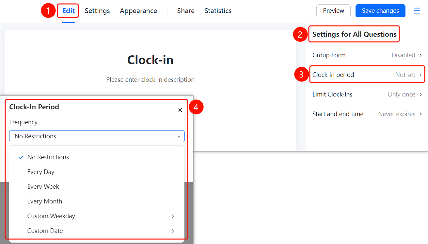
Task: Open the Group Form setting
Action: 367,55
